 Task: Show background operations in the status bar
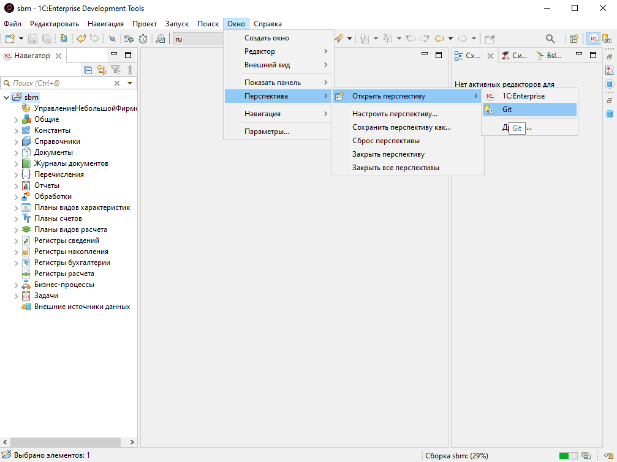coord(586,455)
